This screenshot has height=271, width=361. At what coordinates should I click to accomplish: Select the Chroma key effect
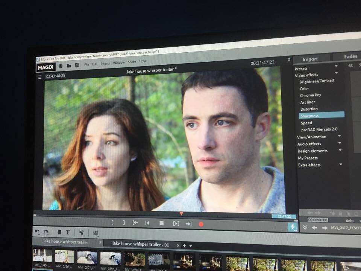pyautogui.click(x=310, y=95)
